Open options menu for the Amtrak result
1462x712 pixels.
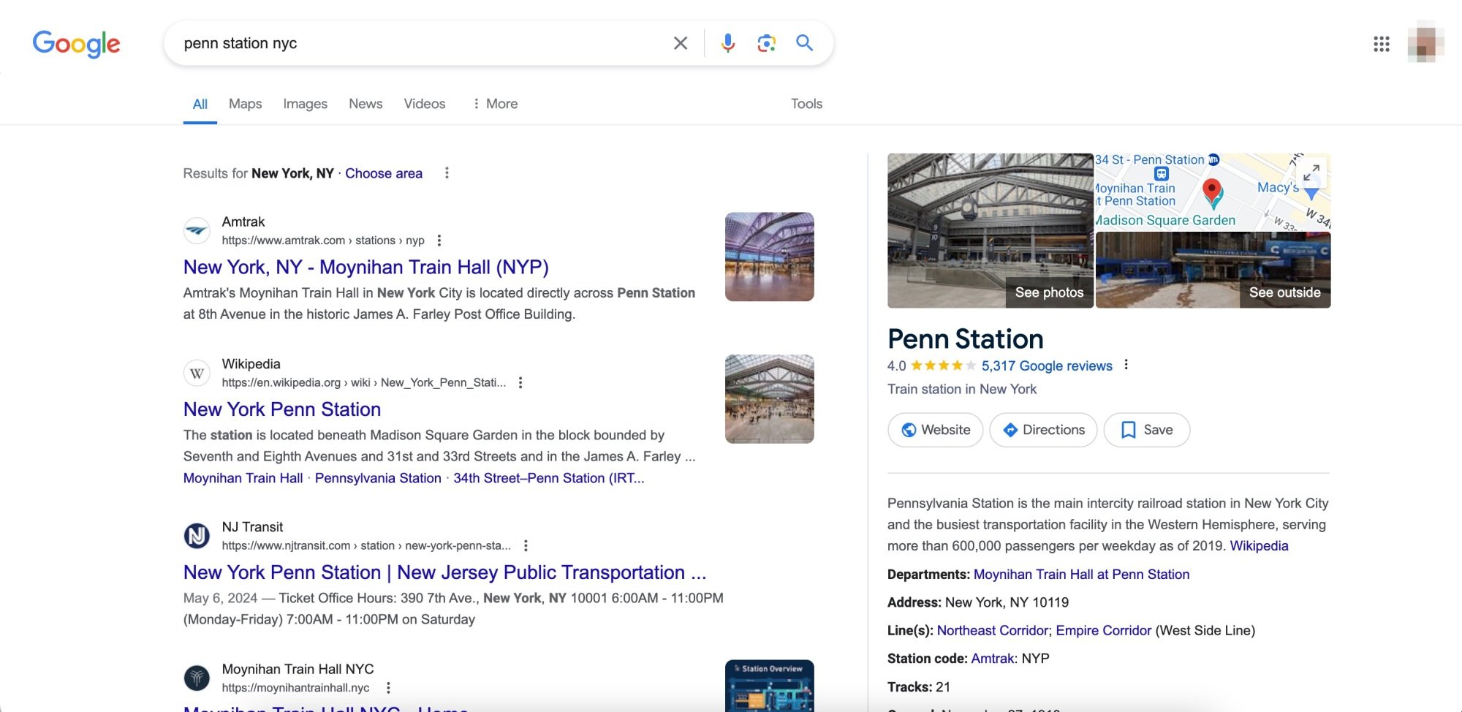439,240
